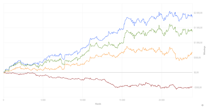
Task: Select the 15 000 hands axis tick
Action: (122, 100)
